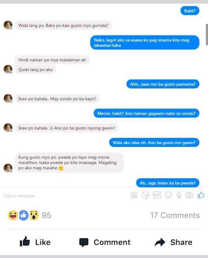View the 95 reactions count
The width and height of the screenshot is (208, 258).
click(x=46, y=215)
